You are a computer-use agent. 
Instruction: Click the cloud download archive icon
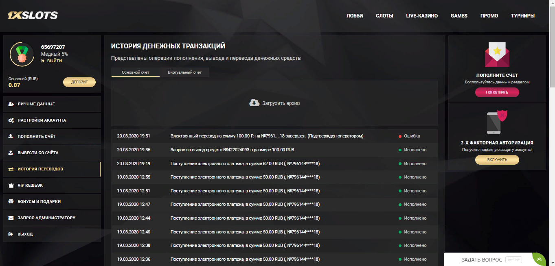[254, 103]
